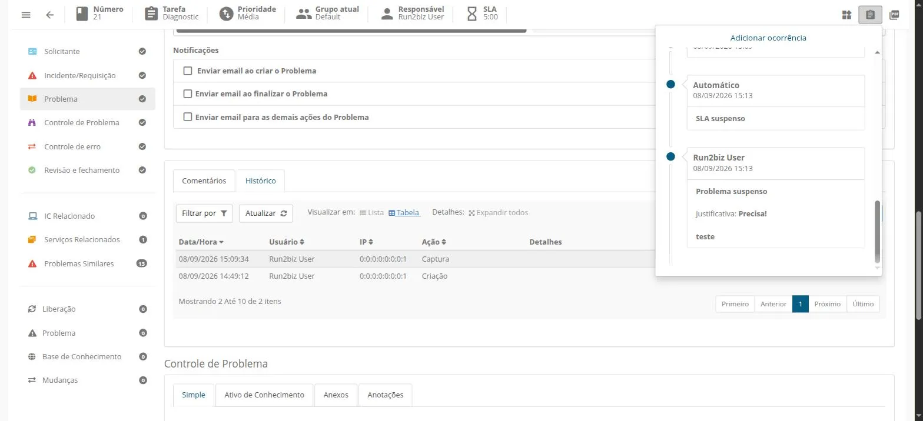This screenshot has width=923, height=421.
Task: Click the Controle de erro arrows icon
Action: 32,146
